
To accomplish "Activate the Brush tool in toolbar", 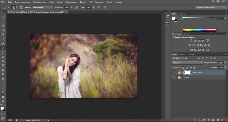I will point(3,48).
